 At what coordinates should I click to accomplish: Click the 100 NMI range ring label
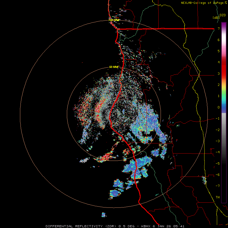pos(113,20)
